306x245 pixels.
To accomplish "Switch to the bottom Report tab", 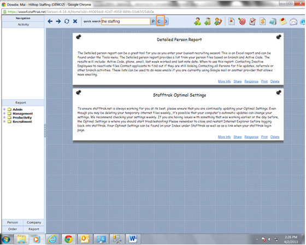I will pos(34,229).
